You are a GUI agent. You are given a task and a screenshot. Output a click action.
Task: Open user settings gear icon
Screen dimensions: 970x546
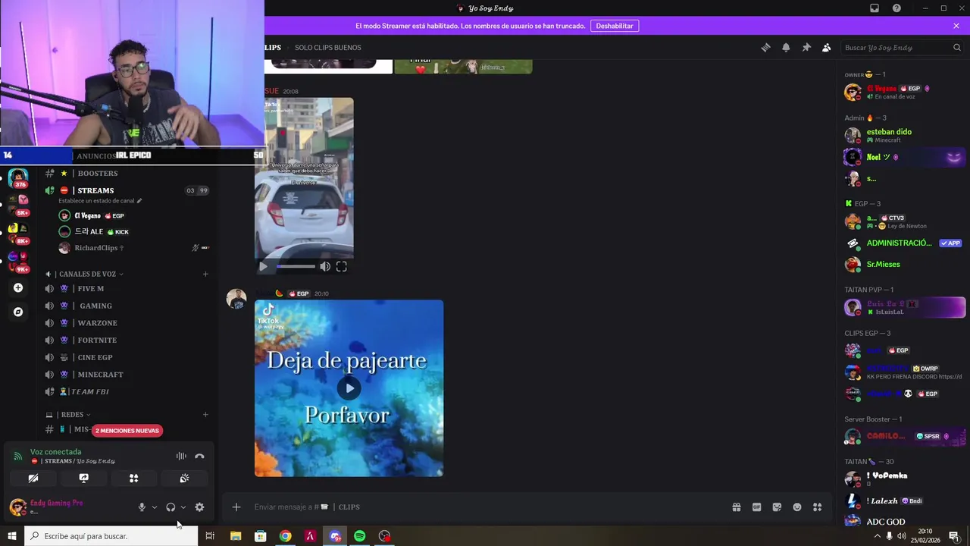click(199, 507)
